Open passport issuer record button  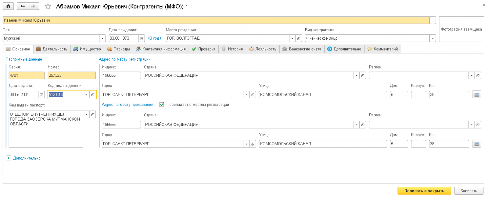tap(93, 114)
